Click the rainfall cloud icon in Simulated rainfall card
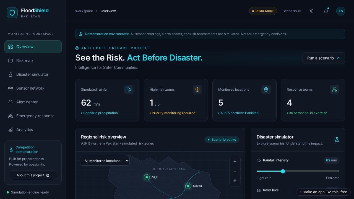This screenshot has width=354, height=199. click(x=129, y=90)
